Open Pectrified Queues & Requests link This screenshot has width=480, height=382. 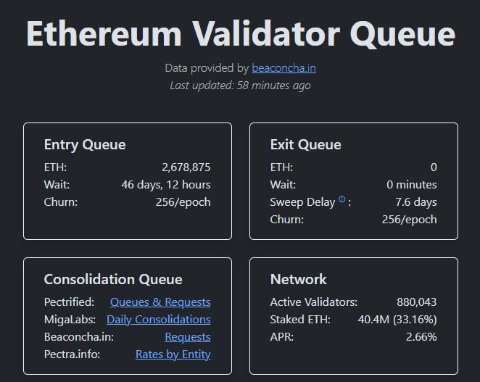point(160,302)
